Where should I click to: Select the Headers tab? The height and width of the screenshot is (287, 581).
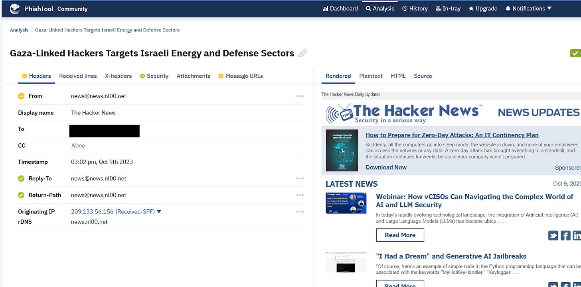click(36, 76)
